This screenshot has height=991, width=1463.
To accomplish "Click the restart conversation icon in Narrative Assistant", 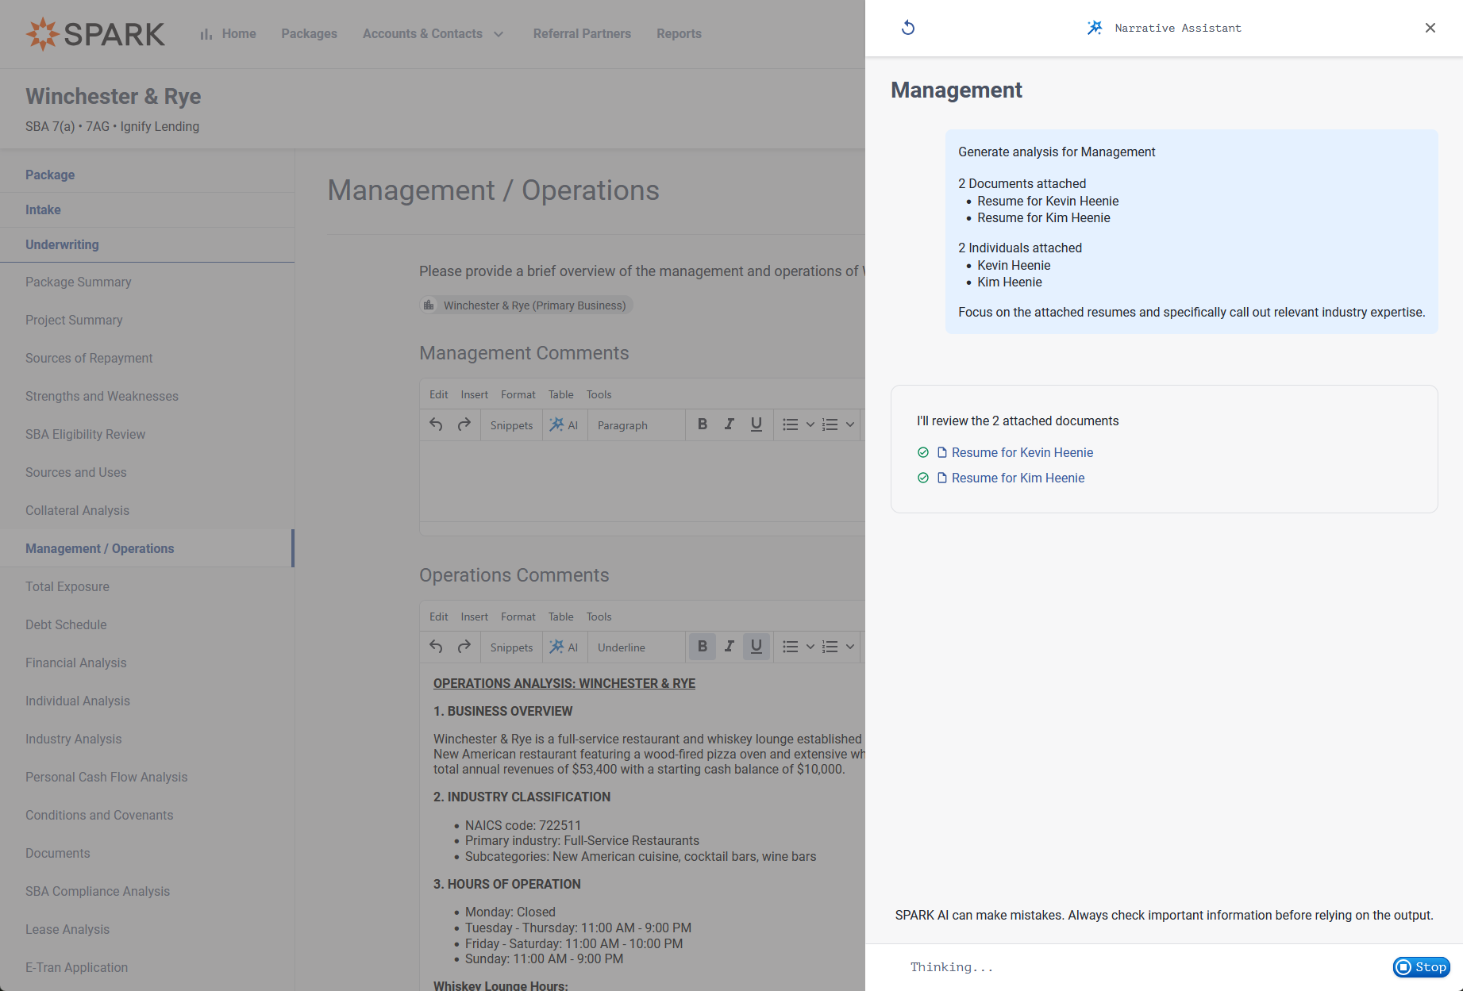I will tap(908, 28).
